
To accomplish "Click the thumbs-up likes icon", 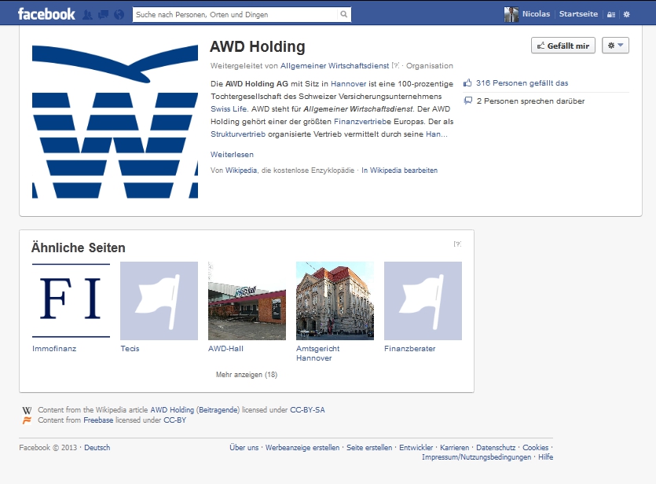I will pyautogui.click(x=467, y=82).
